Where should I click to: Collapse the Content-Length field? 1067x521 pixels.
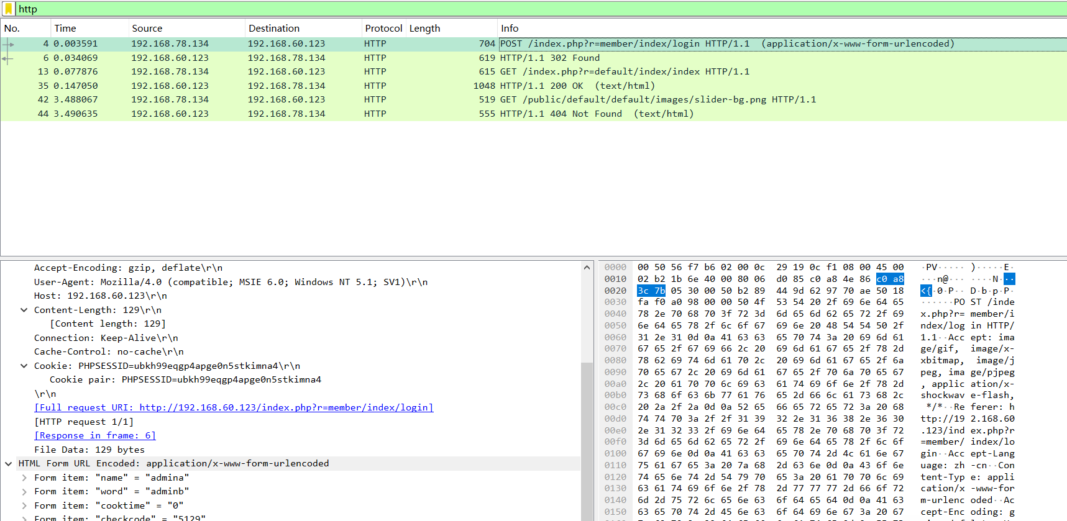click(24, 310)
